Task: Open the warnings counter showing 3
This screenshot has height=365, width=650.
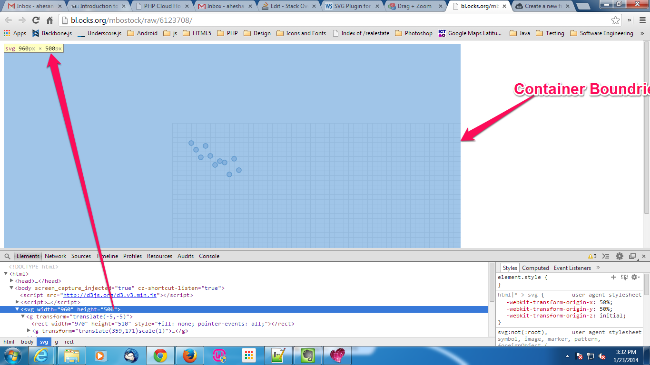Action: click(592, 256)
